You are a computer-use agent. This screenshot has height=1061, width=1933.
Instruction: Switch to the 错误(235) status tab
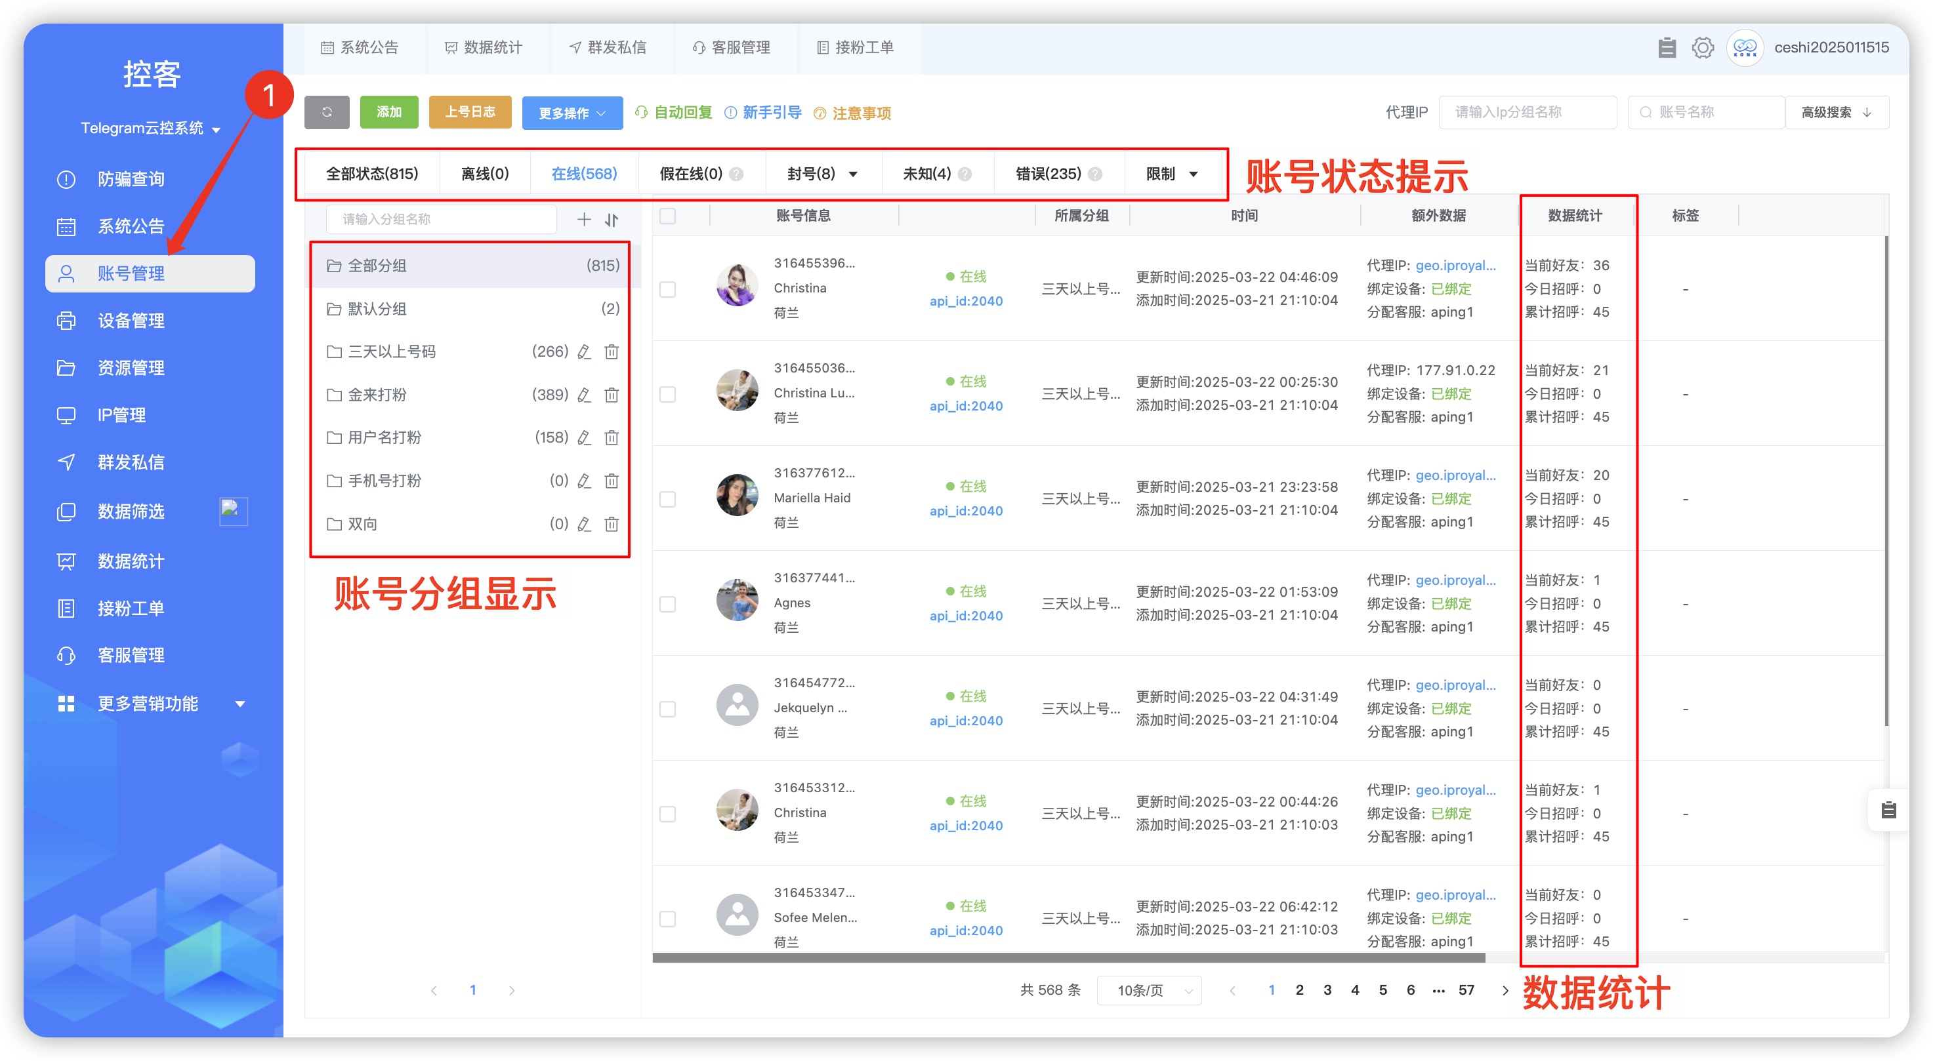coord(1048,174)
